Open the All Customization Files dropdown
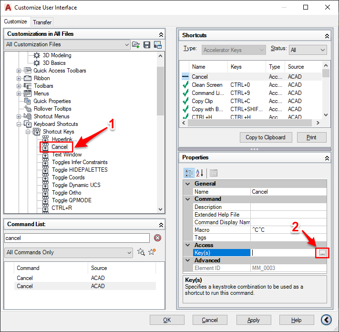 point(67,44)
